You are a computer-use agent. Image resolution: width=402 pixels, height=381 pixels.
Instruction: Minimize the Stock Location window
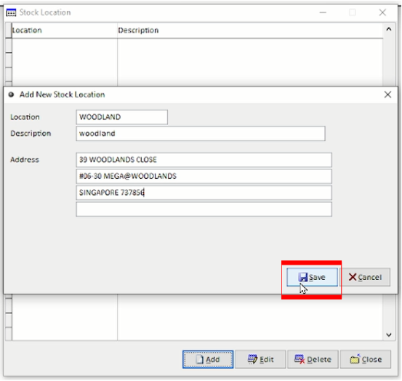pyautogui.click(x=323, y=12)
